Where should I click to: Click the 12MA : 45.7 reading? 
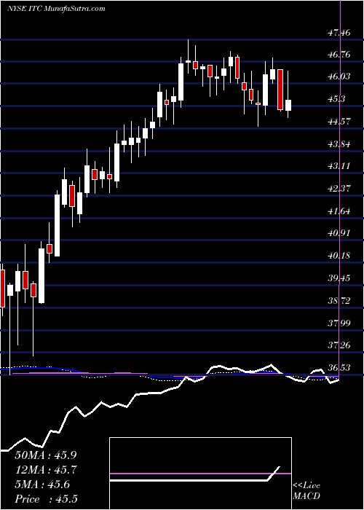point(46,470)
